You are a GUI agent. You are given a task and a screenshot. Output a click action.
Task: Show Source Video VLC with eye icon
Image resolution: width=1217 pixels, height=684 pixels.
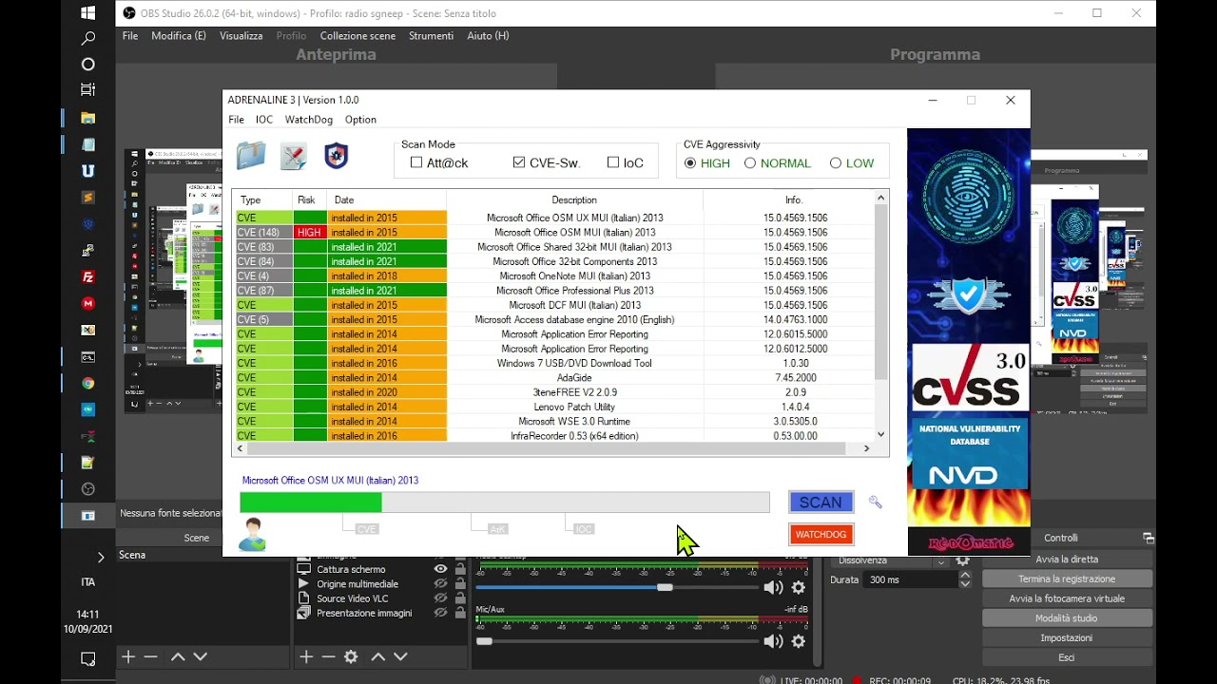[440, 598]
